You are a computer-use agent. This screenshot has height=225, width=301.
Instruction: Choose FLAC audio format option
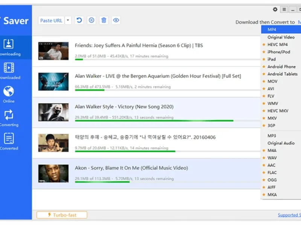point(281,172)
